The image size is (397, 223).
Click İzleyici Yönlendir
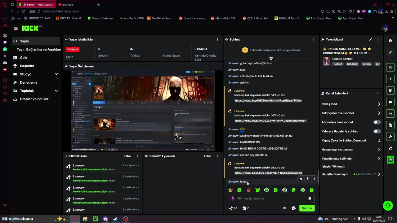tap(333, 166)
